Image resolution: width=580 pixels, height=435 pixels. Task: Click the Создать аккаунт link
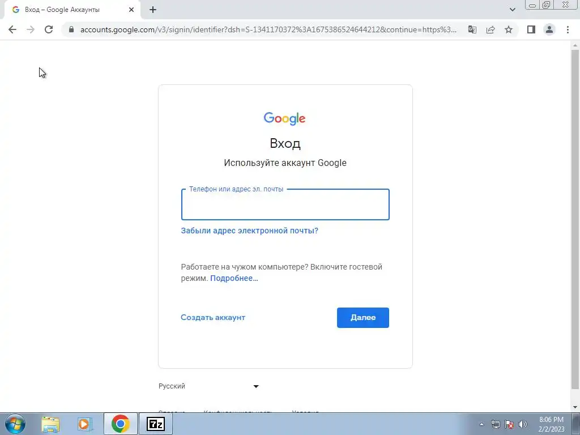213,317
